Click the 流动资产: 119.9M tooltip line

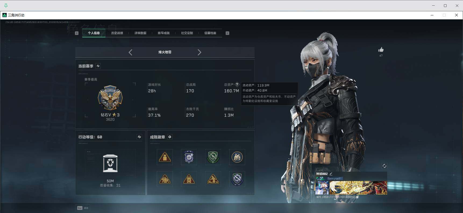pyautogui.click(x=256, y=85)
